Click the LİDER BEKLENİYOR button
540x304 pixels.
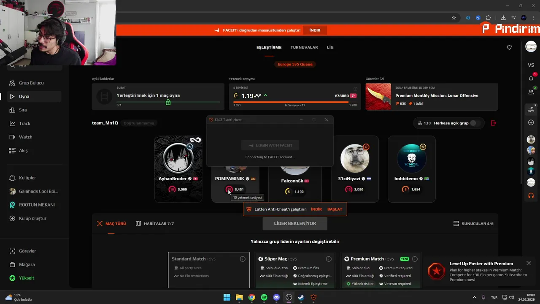295,223
